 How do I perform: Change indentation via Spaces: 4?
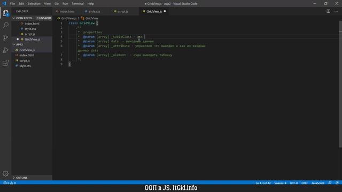[280, 183]
